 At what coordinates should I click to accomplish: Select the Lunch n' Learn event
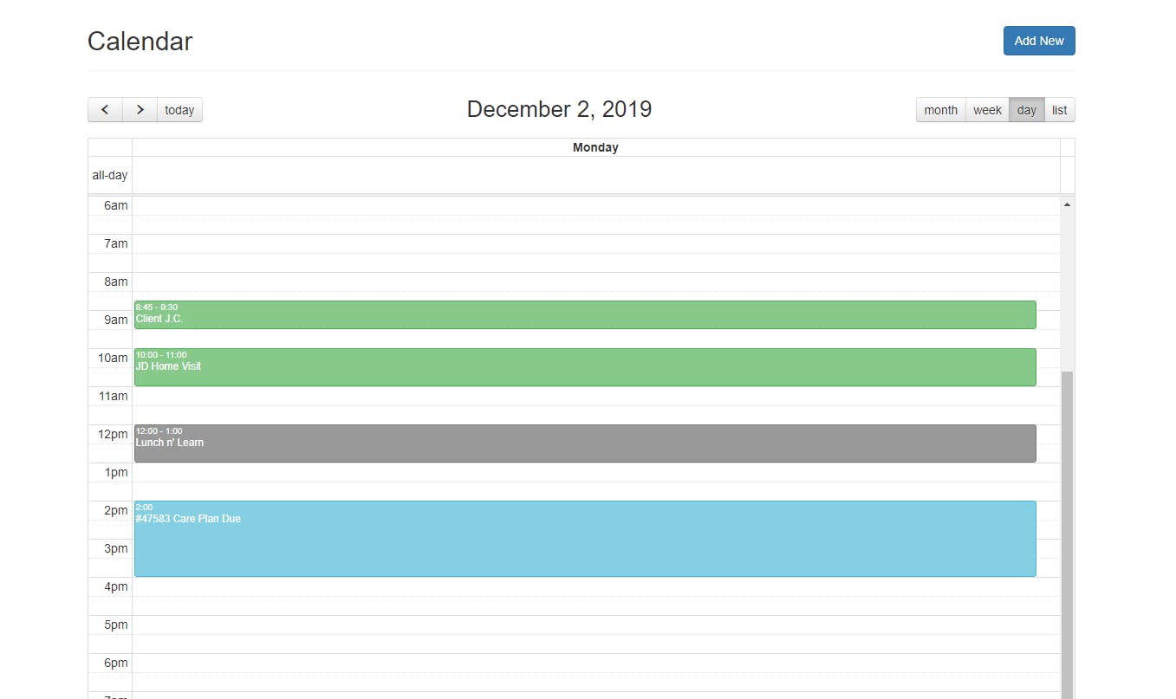click(x=585, y=443)
